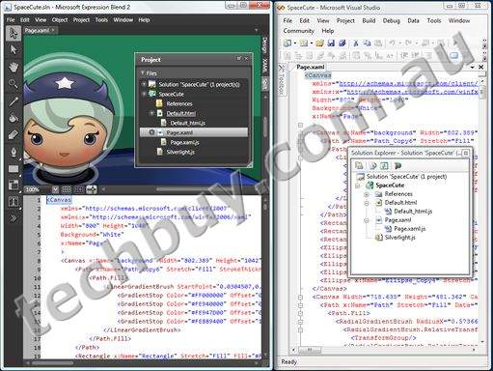The width and height of the screenshot is (493, 371).
Task: Select the text tool in Blend toolbox
Action: pos(14,202)
